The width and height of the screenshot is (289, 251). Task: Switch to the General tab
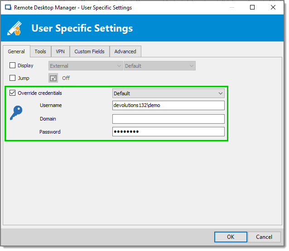16,51
